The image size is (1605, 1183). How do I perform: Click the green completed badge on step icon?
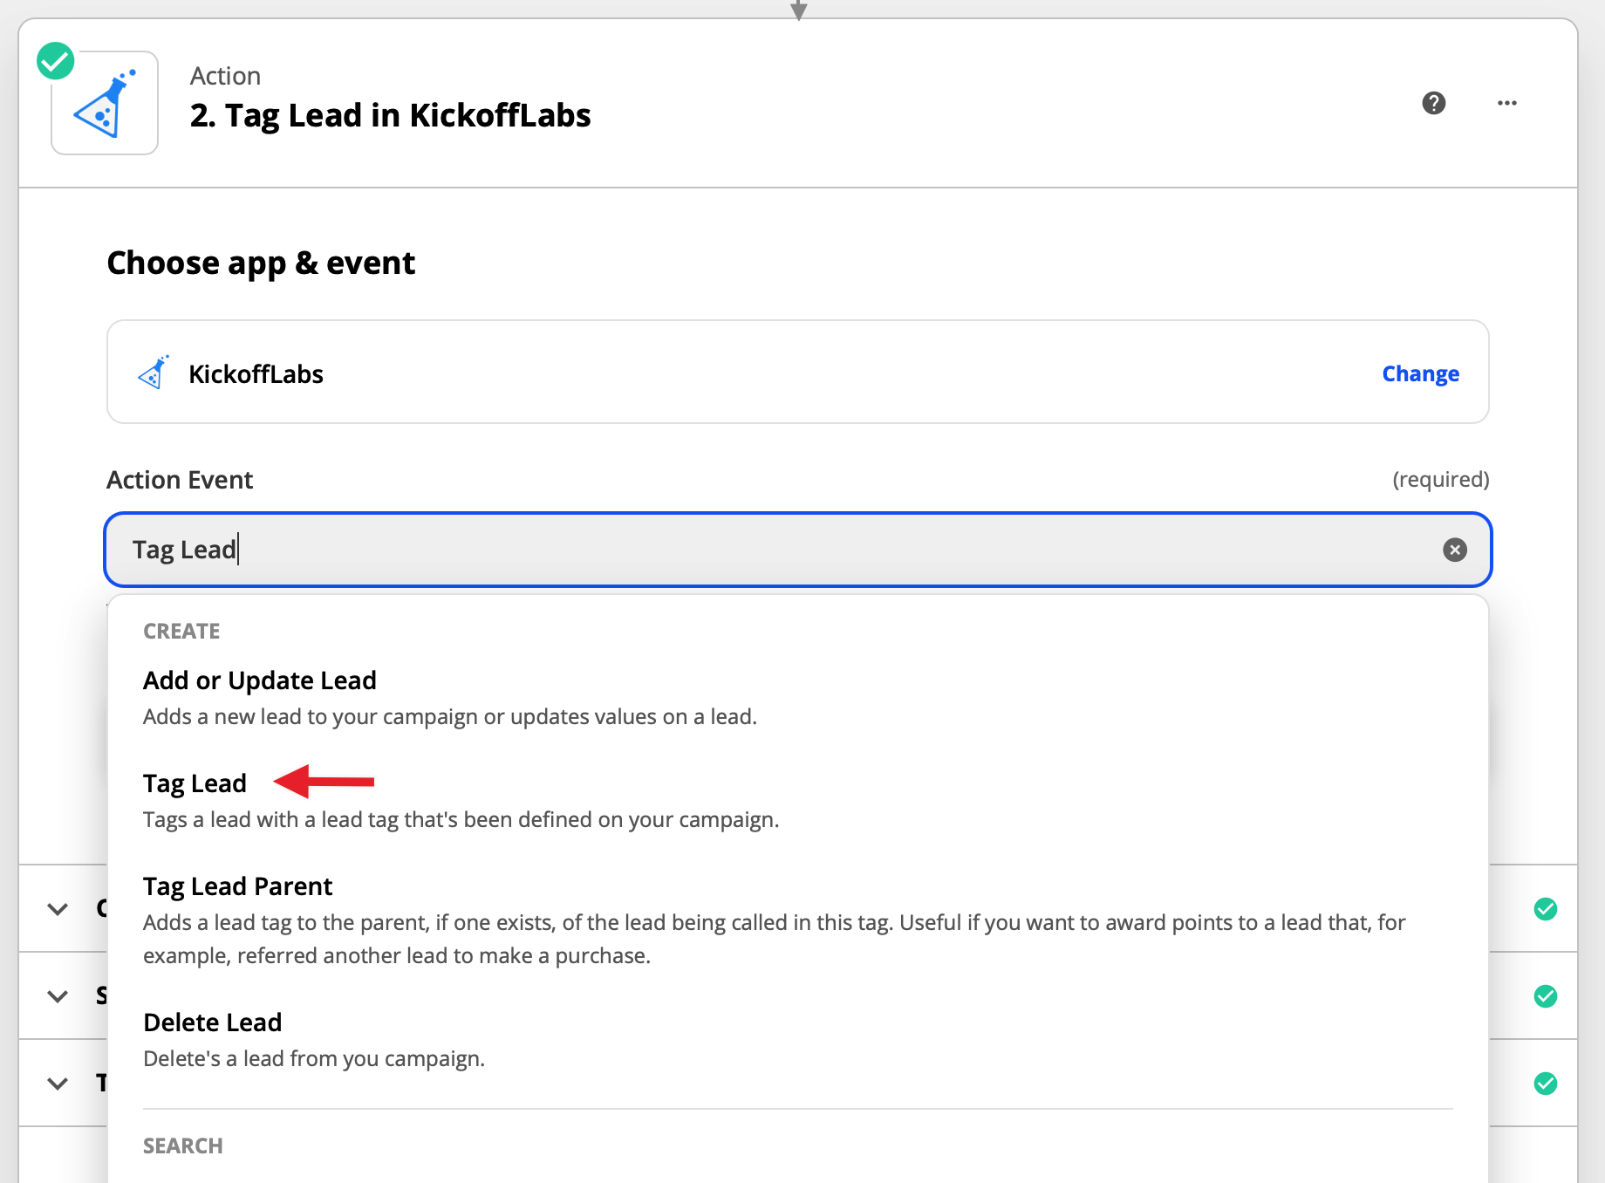(56, 61)
